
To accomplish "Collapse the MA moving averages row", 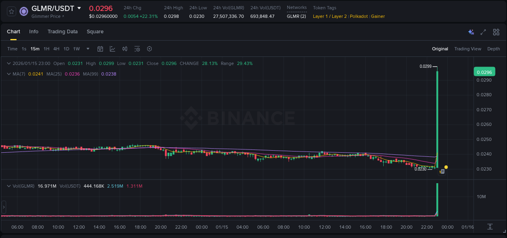I will coord(9,74).
